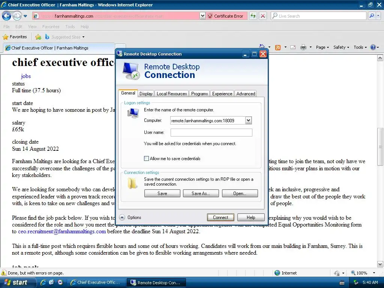Switch to the Local Resources tab
384x288 pixels.
pos(172,93)
